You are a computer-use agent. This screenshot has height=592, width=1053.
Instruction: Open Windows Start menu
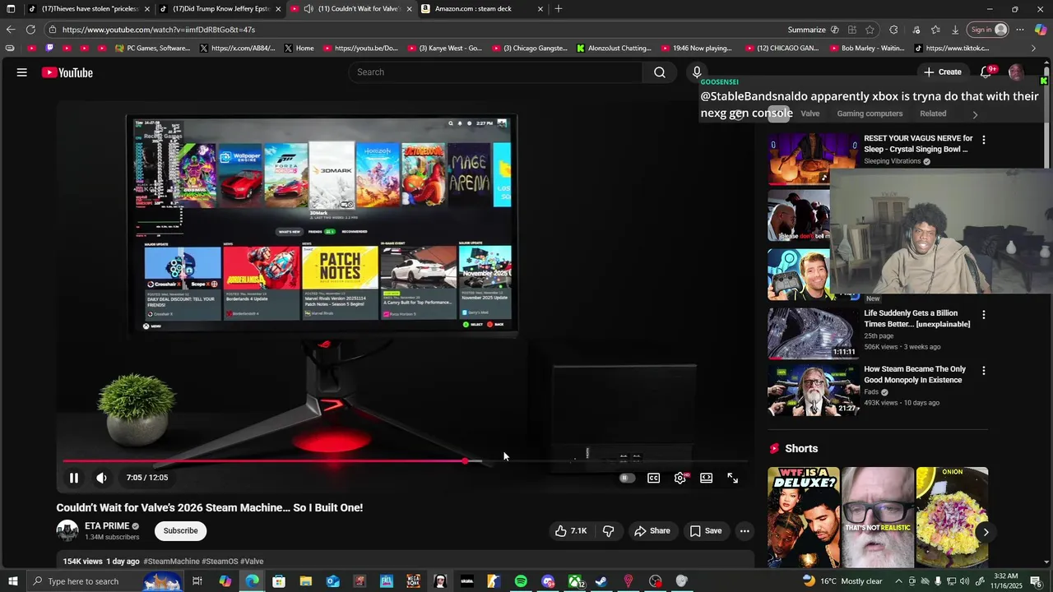[11, 581]
